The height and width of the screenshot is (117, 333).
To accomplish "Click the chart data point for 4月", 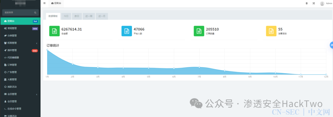I will [x=123, y=68].
